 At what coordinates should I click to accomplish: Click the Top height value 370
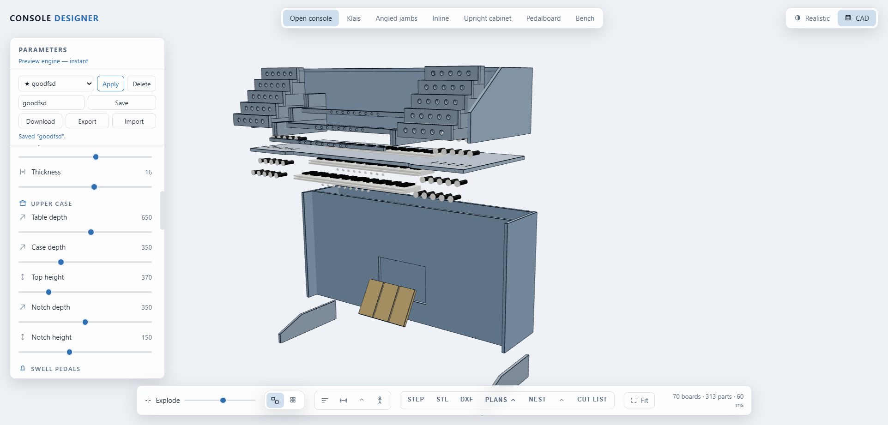[146, 277]
